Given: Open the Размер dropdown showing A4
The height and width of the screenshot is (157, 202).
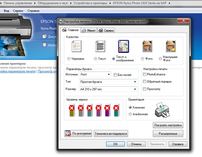Looking at the screenshot, I should pos(108,89).
